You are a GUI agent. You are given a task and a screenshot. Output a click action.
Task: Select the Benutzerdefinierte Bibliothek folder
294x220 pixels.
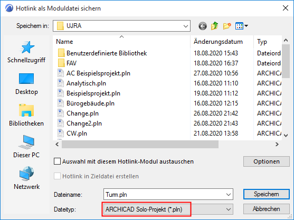click(102, 53)
